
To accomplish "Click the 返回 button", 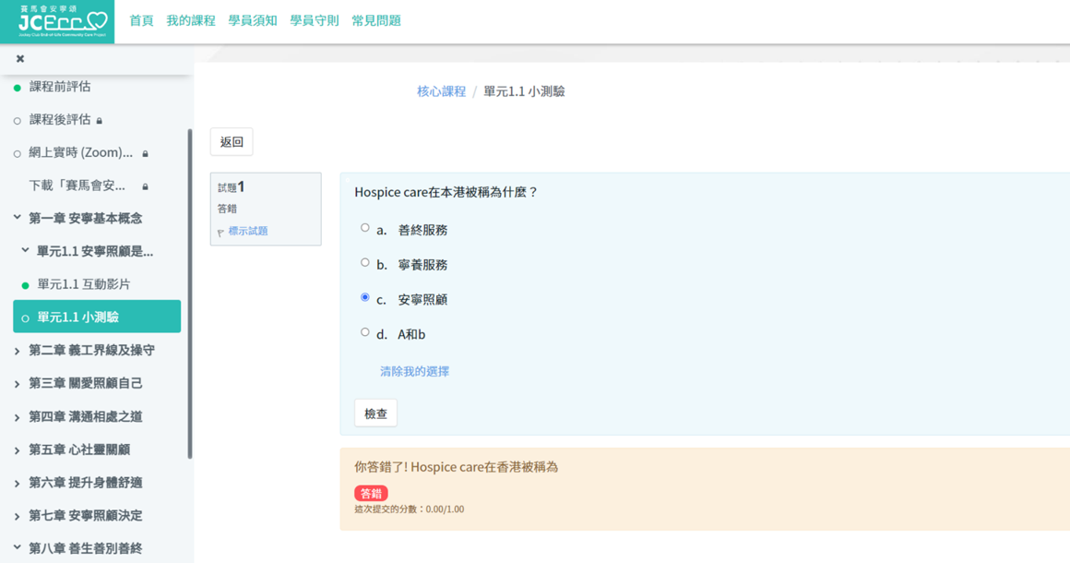I will (x=232, y=142).
